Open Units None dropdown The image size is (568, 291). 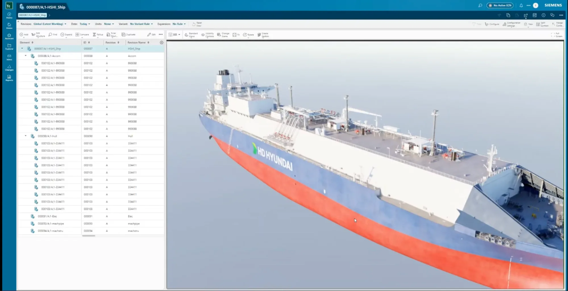click(x=109, y=24)
